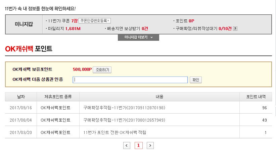The width and height of the screenshot is (276, 151).
Task: Click the 2017/08/04 구매확정후적립 entry
Action: (x=124, y=120)
